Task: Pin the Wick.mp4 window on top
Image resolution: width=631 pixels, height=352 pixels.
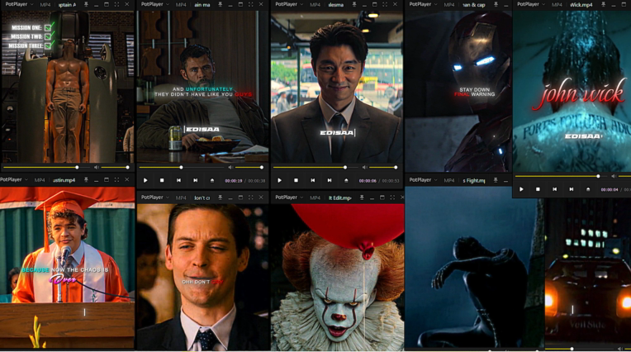Action: (x=603, y=4)
